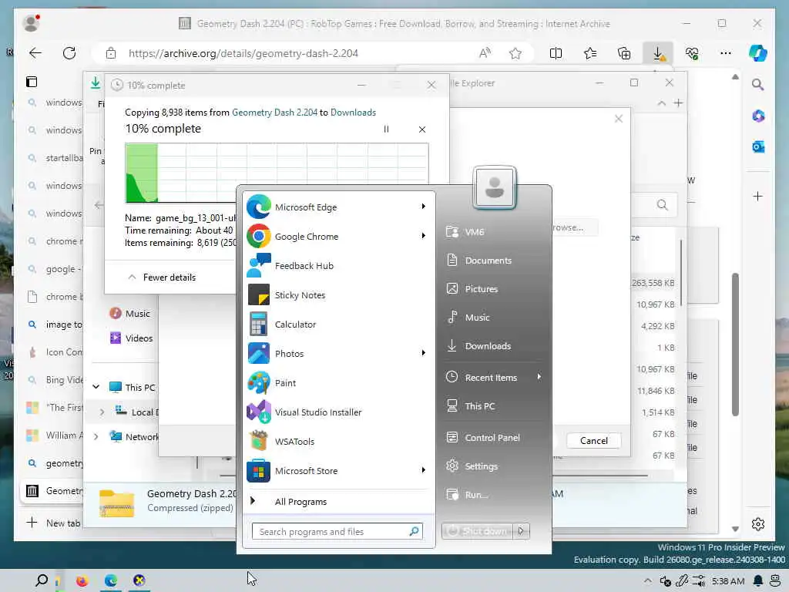Collapse with Fewer details

(x=162, y=277)
